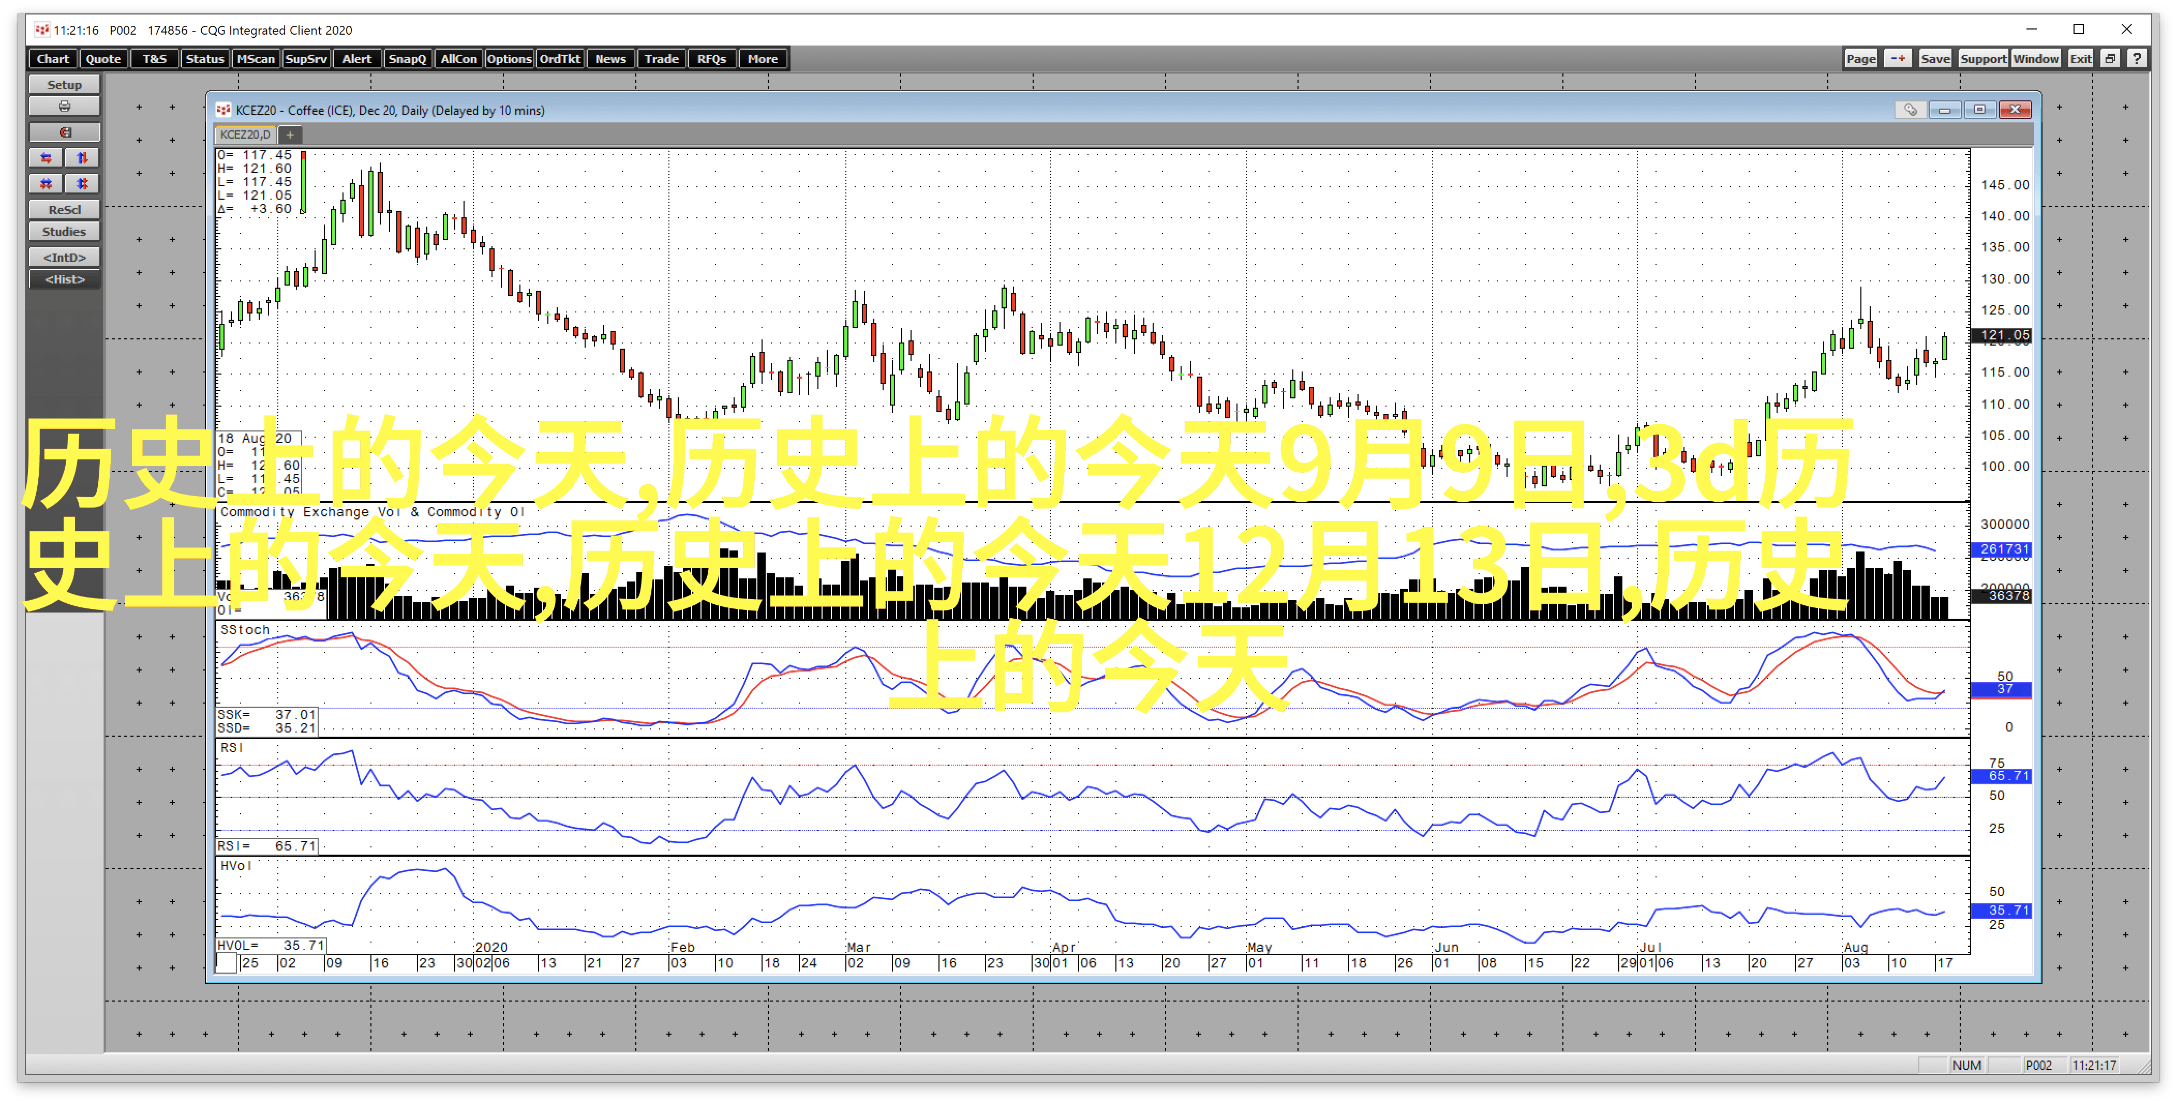Toggle the <IntD> intraday mode button

coord(64,257)
